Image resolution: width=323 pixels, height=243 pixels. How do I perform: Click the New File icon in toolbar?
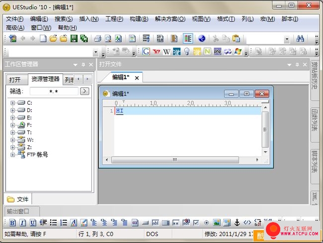(x=43, y=39)
